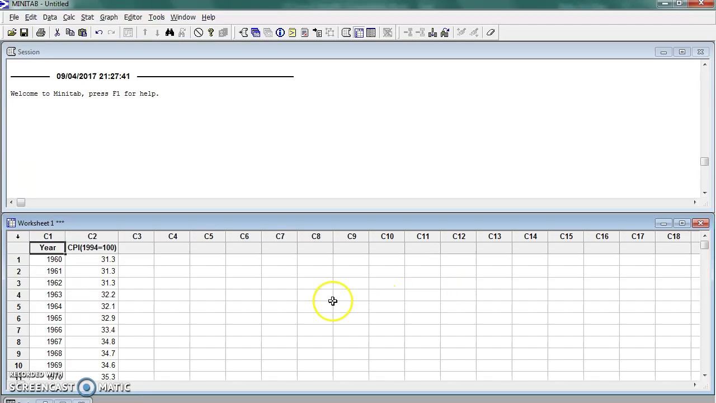Print the current window via printer icon
This screenshot has width=716, height=403.
pos(41,32)
